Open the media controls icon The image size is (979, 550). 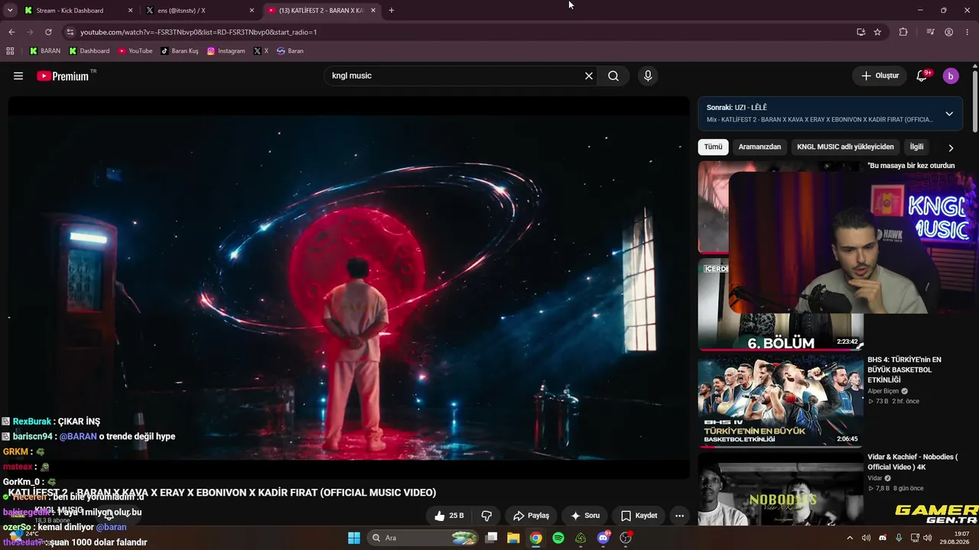pos(930,32)
